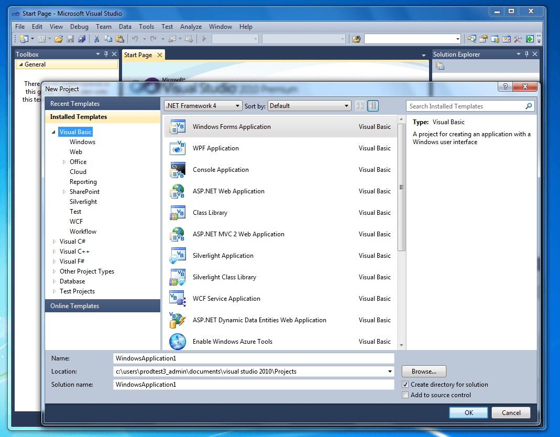560x437 pixels.
Task: Pin the Toolbox panel with auto-hide pushpin
Action: point(106,54)
